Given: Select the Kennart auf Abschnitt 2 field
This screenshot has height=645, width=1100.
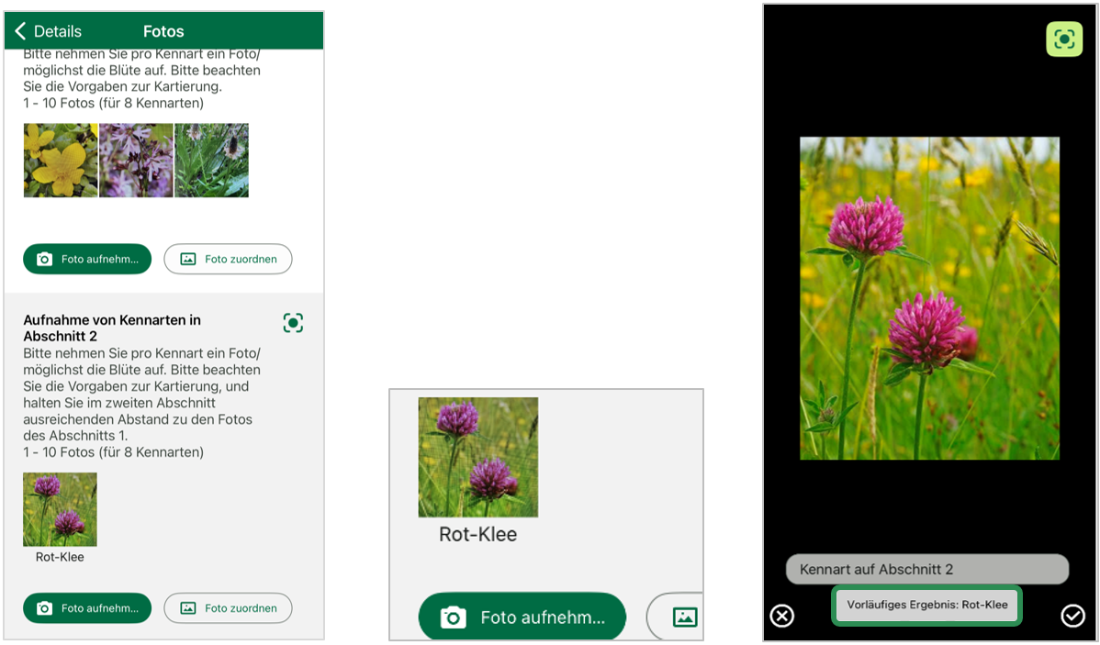Looking at the screenshot, I should coord(926,569).
